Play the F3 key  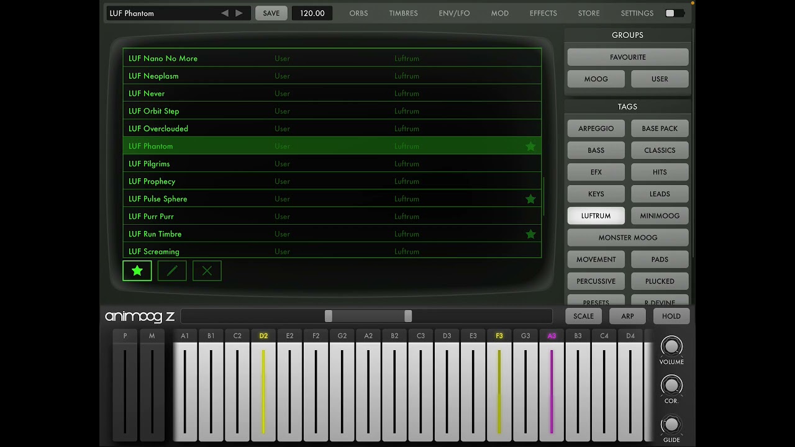499,391
